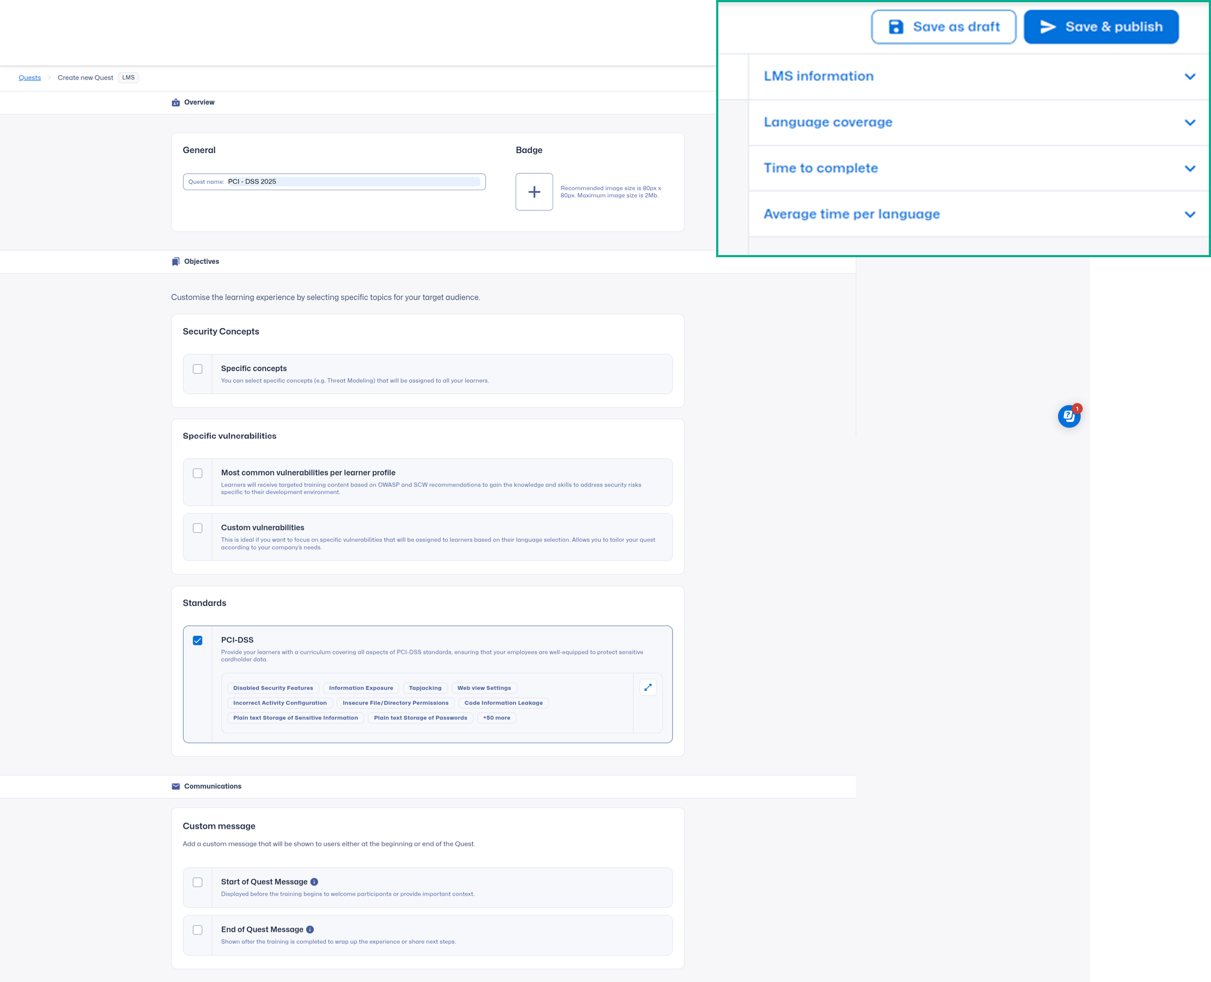Click the LMS tag in breadcrumb
The width and height of the screenshot is (1211, 982).
coord(129,77)
